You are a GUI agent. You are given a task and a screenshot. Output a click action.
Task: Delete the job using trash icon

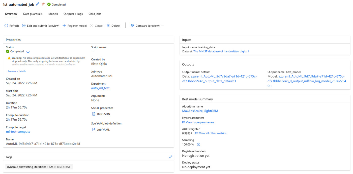point(108,26)
